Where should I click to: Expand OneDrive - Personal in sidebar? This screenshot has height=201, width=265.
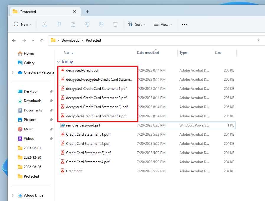point(12,72)
